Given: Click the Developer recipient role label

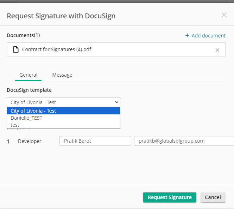Looking at the screenshot, I should [30, 141].
